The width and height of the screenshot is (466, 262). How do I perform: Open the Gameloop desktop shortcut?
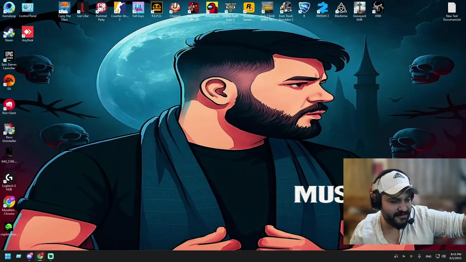(9, 10)
